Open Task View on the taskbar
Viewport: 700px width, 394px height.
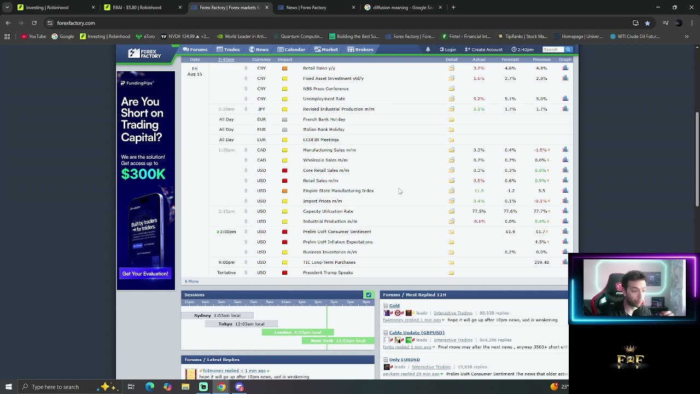pos(131,387)
